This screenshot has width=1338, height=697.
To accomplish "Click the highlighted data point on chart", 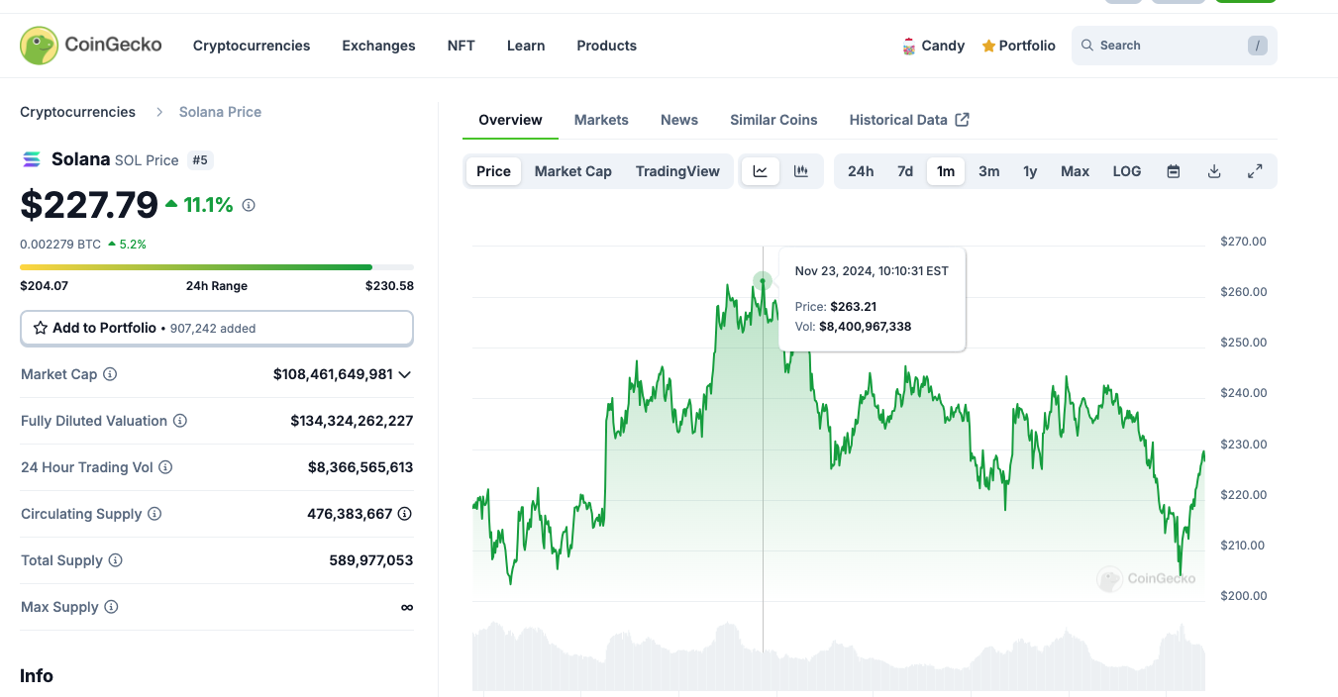I will point(763,281).
